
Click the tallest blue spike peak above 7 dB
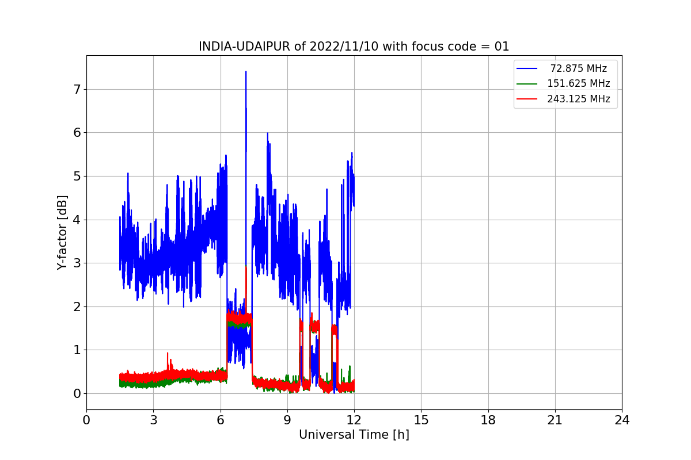pyautogui.click(x=246, y=72)
